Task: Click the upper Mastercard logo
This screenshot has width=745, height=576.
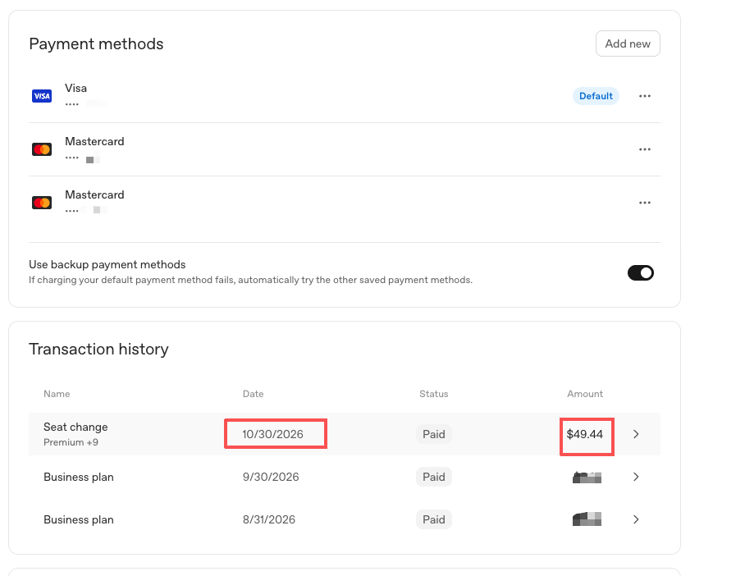Action: tap(42, 149)
